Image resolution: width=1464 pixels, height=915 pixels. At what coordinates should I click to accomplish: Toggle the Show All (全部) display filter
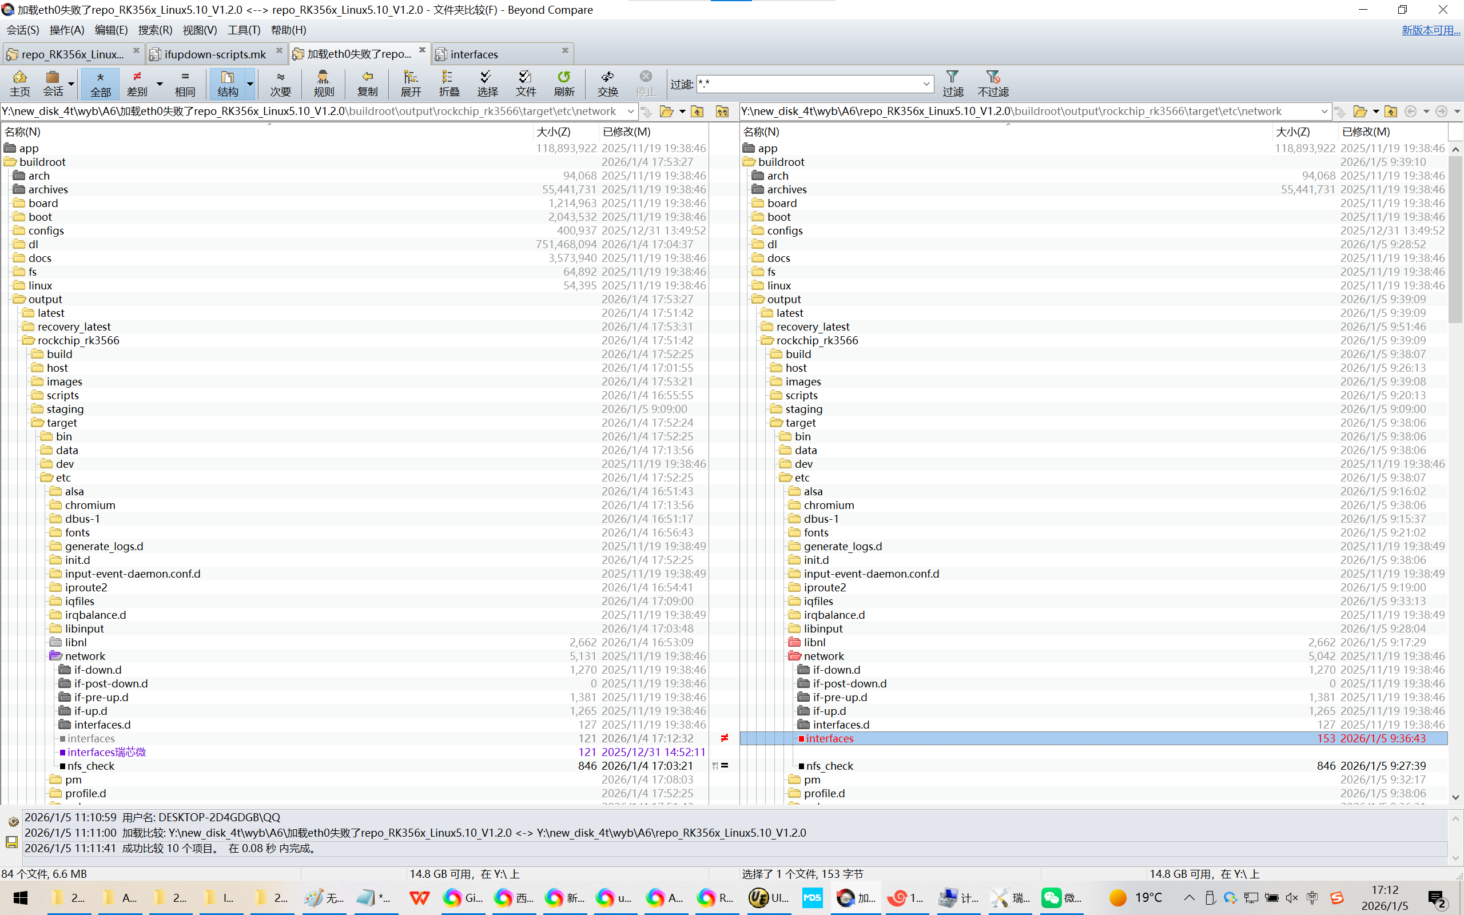101,83
